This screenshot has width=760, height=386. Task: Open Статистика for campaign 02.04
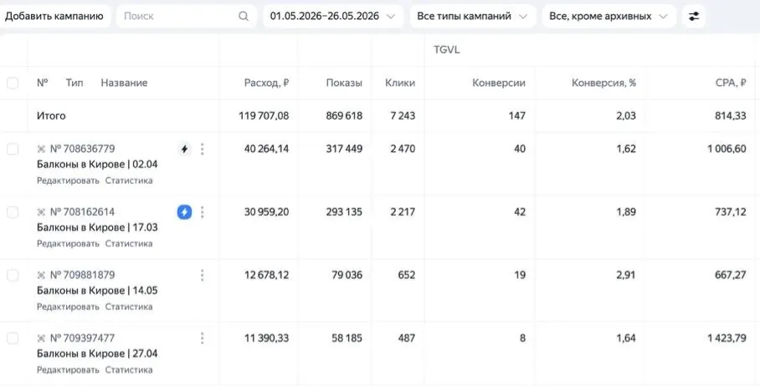pos(129,180)
